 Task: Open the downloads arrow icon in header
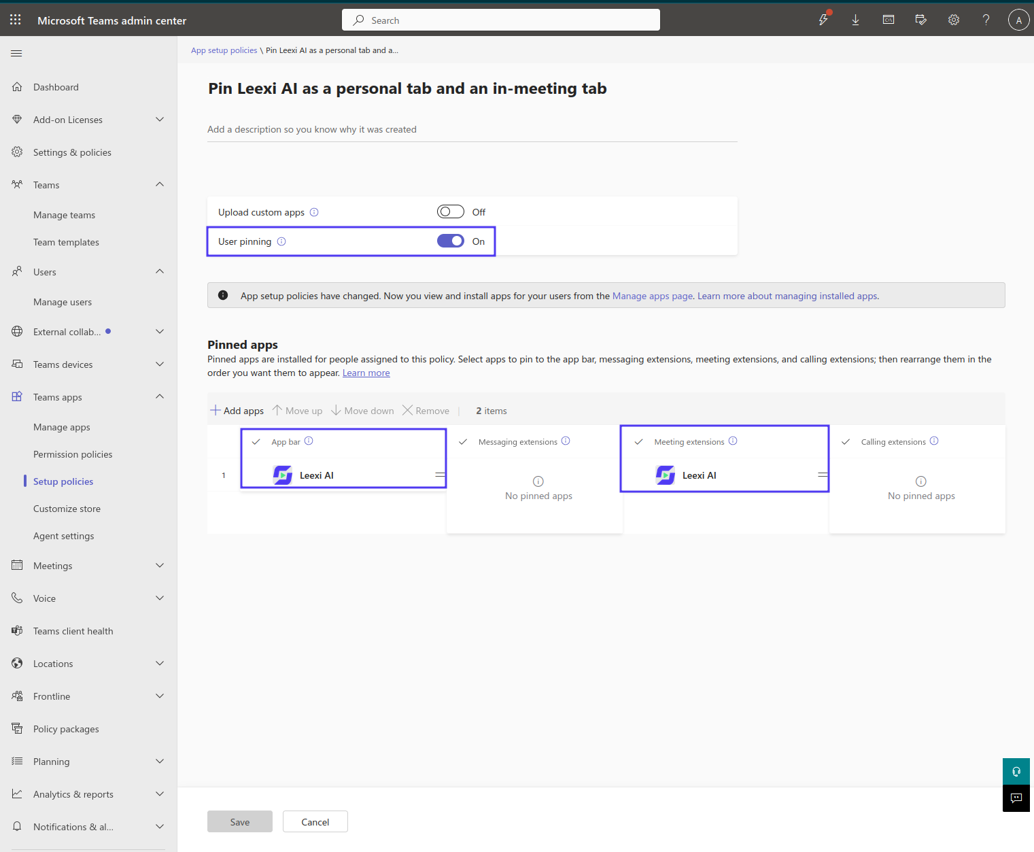click(855, 20)
